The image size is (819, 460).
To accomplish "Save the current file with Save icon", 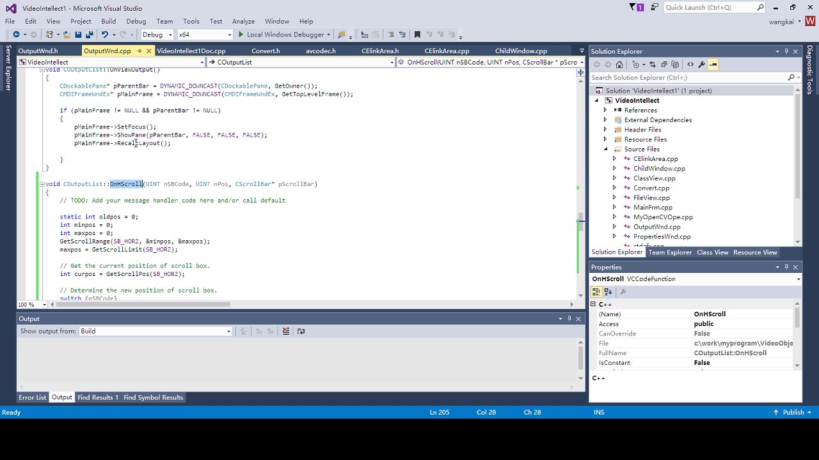I will pyautogui.click(x=78, y=34).
